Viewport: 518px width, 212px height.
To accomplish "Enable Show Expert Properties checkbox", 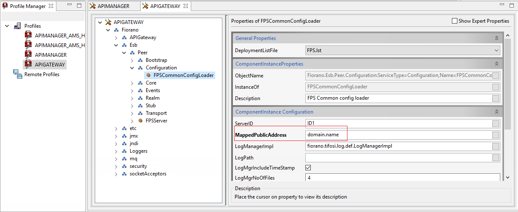I will tap(454, 21).
